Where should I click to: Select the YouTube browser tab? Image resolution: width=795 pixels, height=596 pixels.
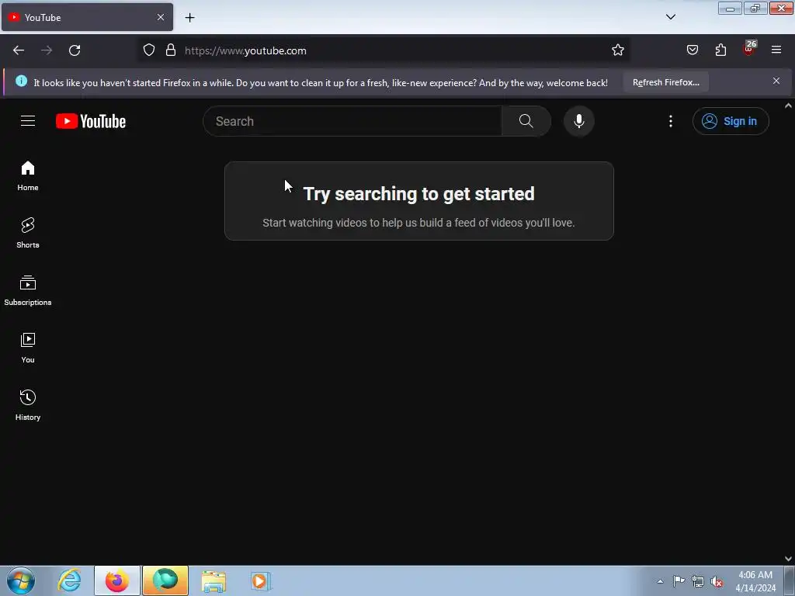87,17
